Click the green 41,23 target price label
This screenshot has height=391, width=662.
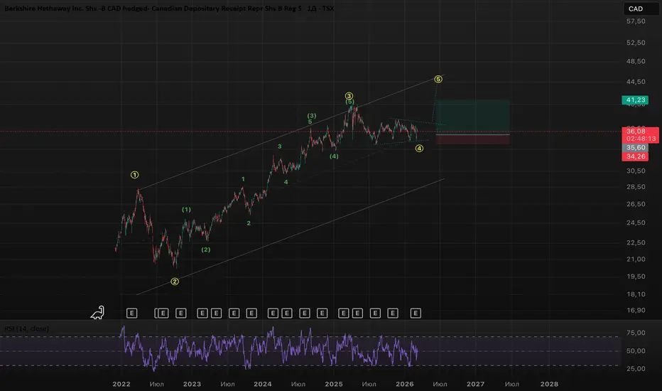click(636, 100)
